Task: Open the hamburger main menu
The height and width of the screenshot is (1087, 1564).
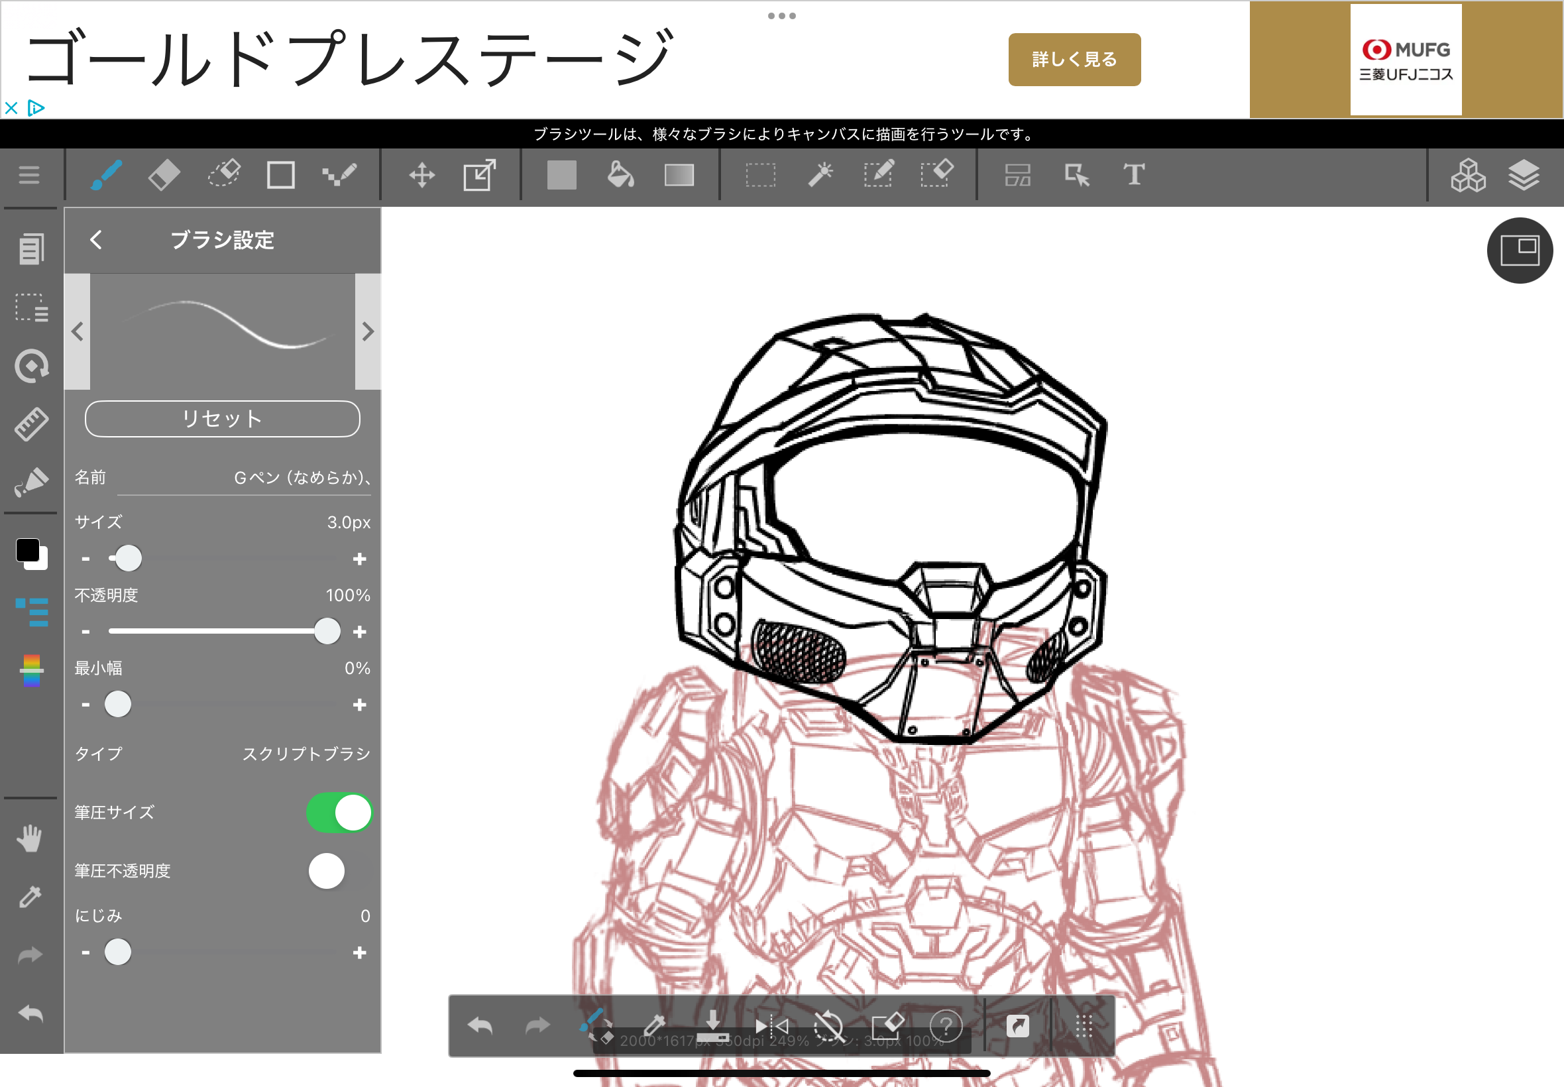Action: point(29,175)
